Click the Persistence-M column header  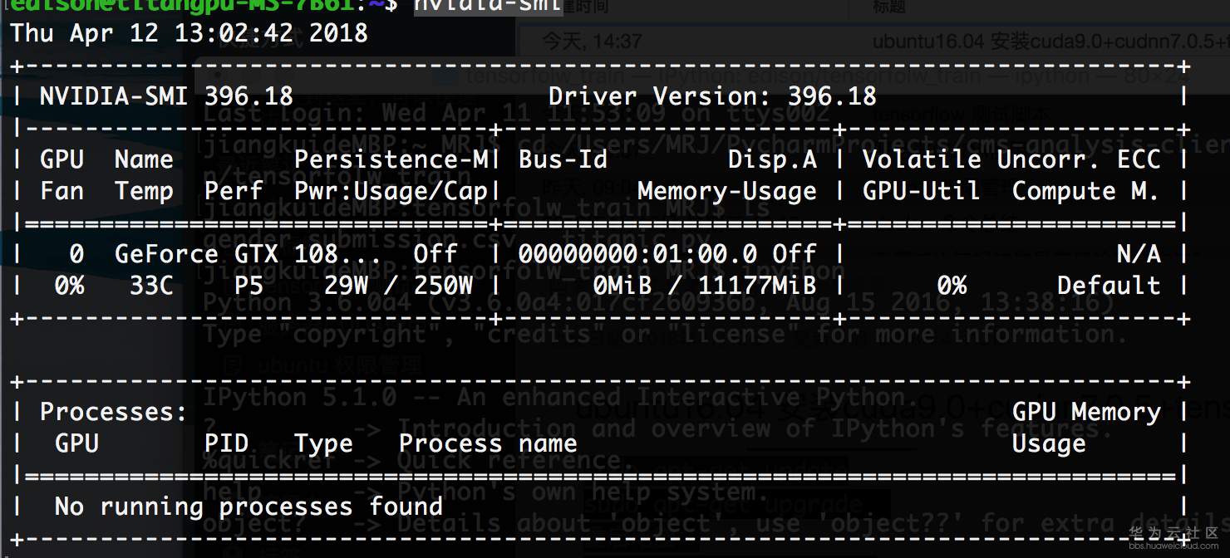[394, 159]
